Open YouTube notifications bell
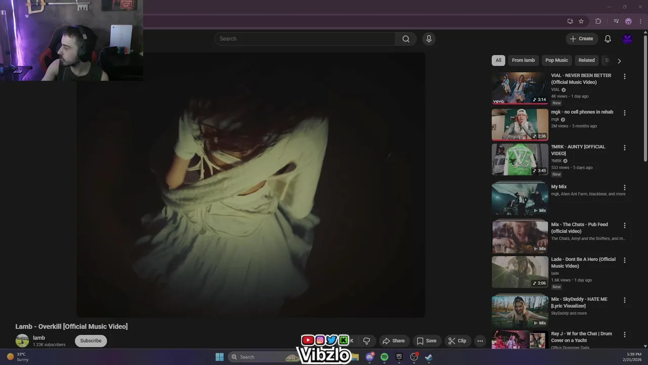Image resolution: width=648 pixels, height=365 pixels. pos(607,39)
